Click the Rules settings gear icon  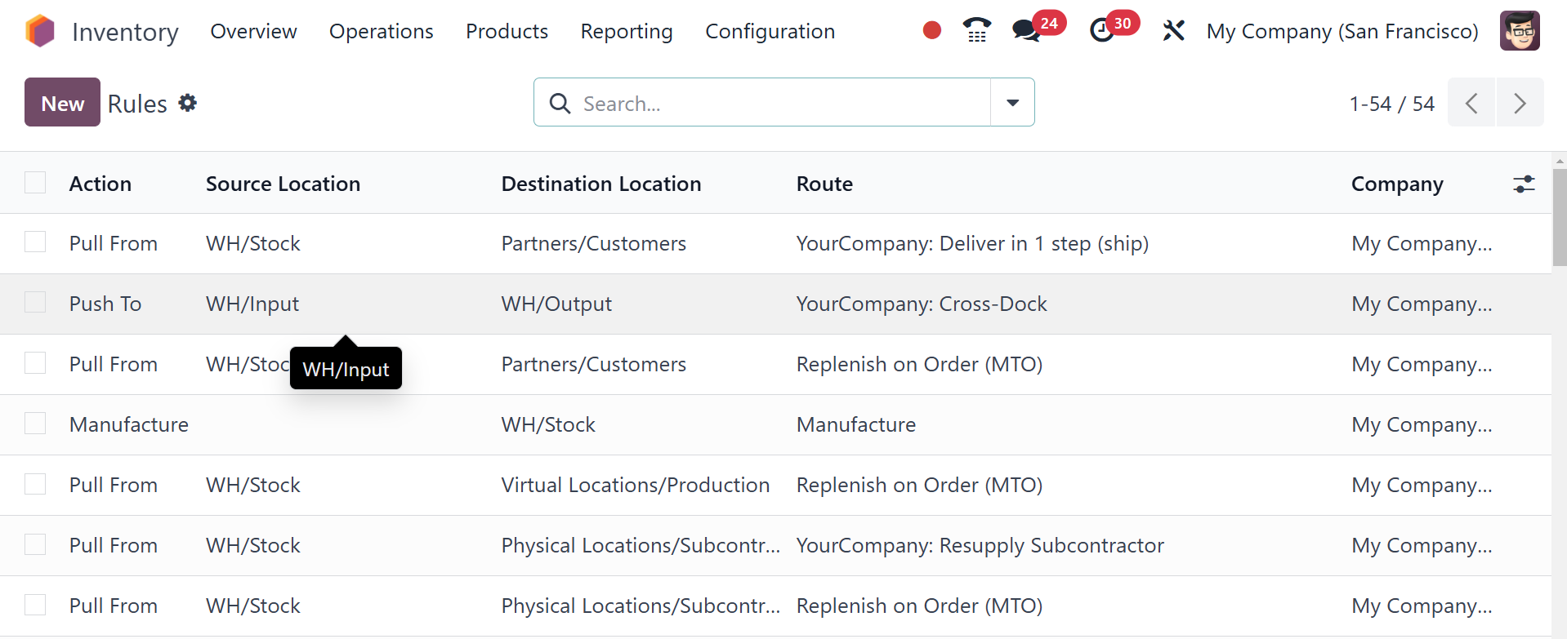point(188,103)
